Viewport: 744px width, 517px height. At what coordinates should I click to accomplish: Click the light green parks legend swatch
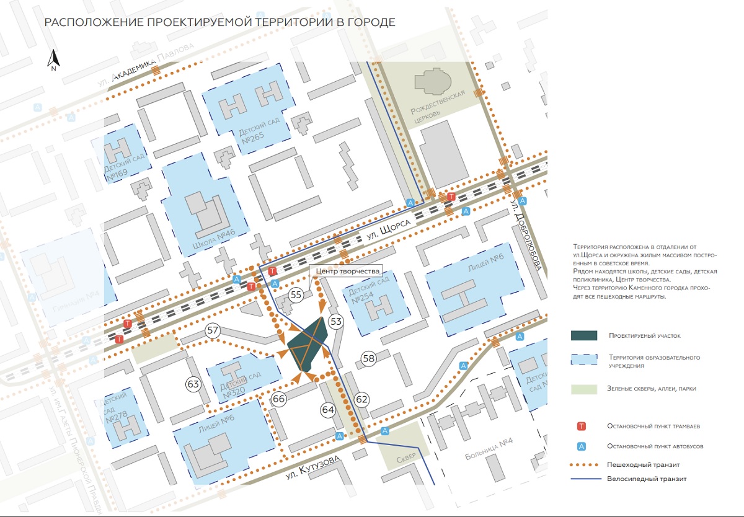[x=583, y=389]
